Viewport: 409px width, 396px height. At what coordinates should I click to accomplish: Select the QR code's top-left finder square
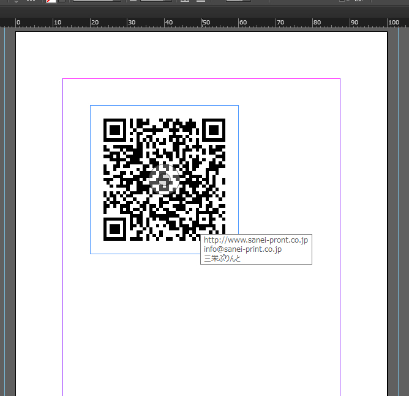coord(114,130)
